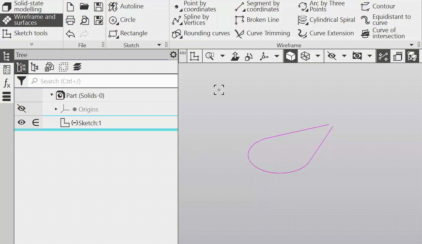
Task: Open a file with folder icon
Action: point(85,7)
